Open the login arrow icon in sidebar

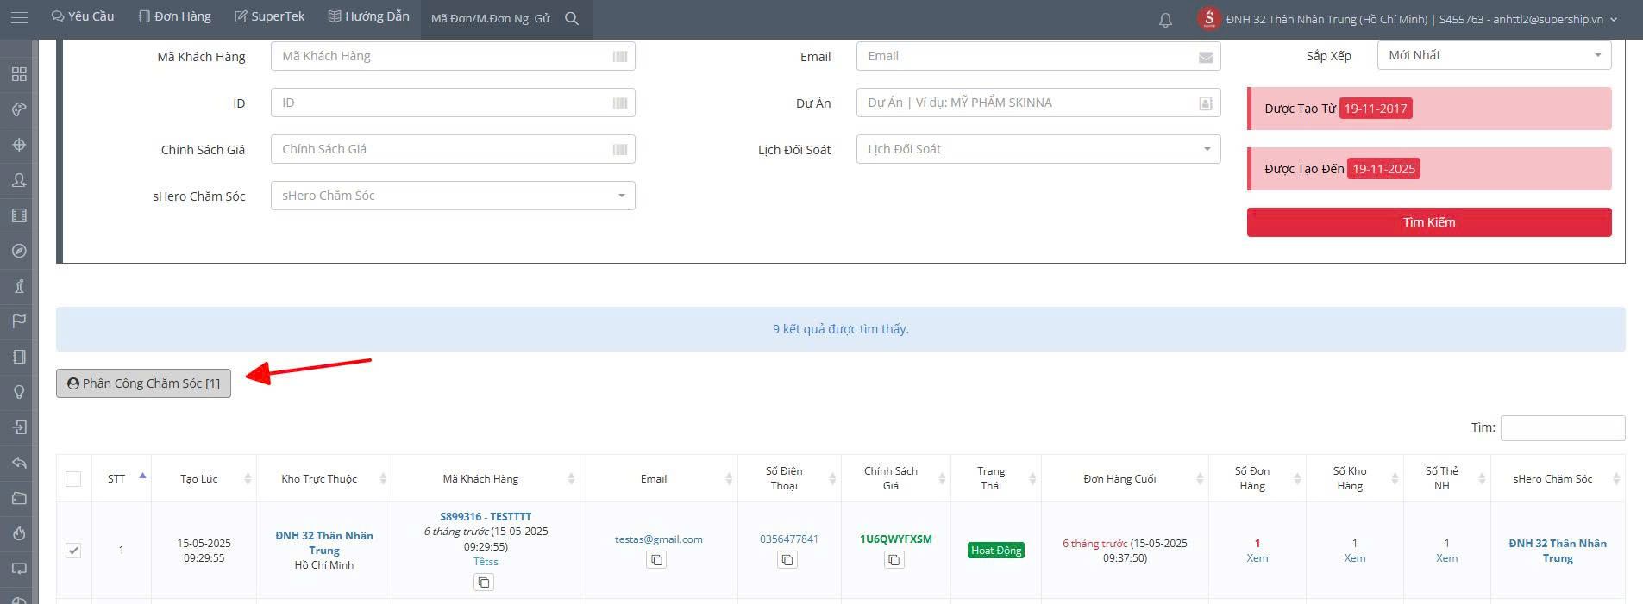(x=19, y=427)
